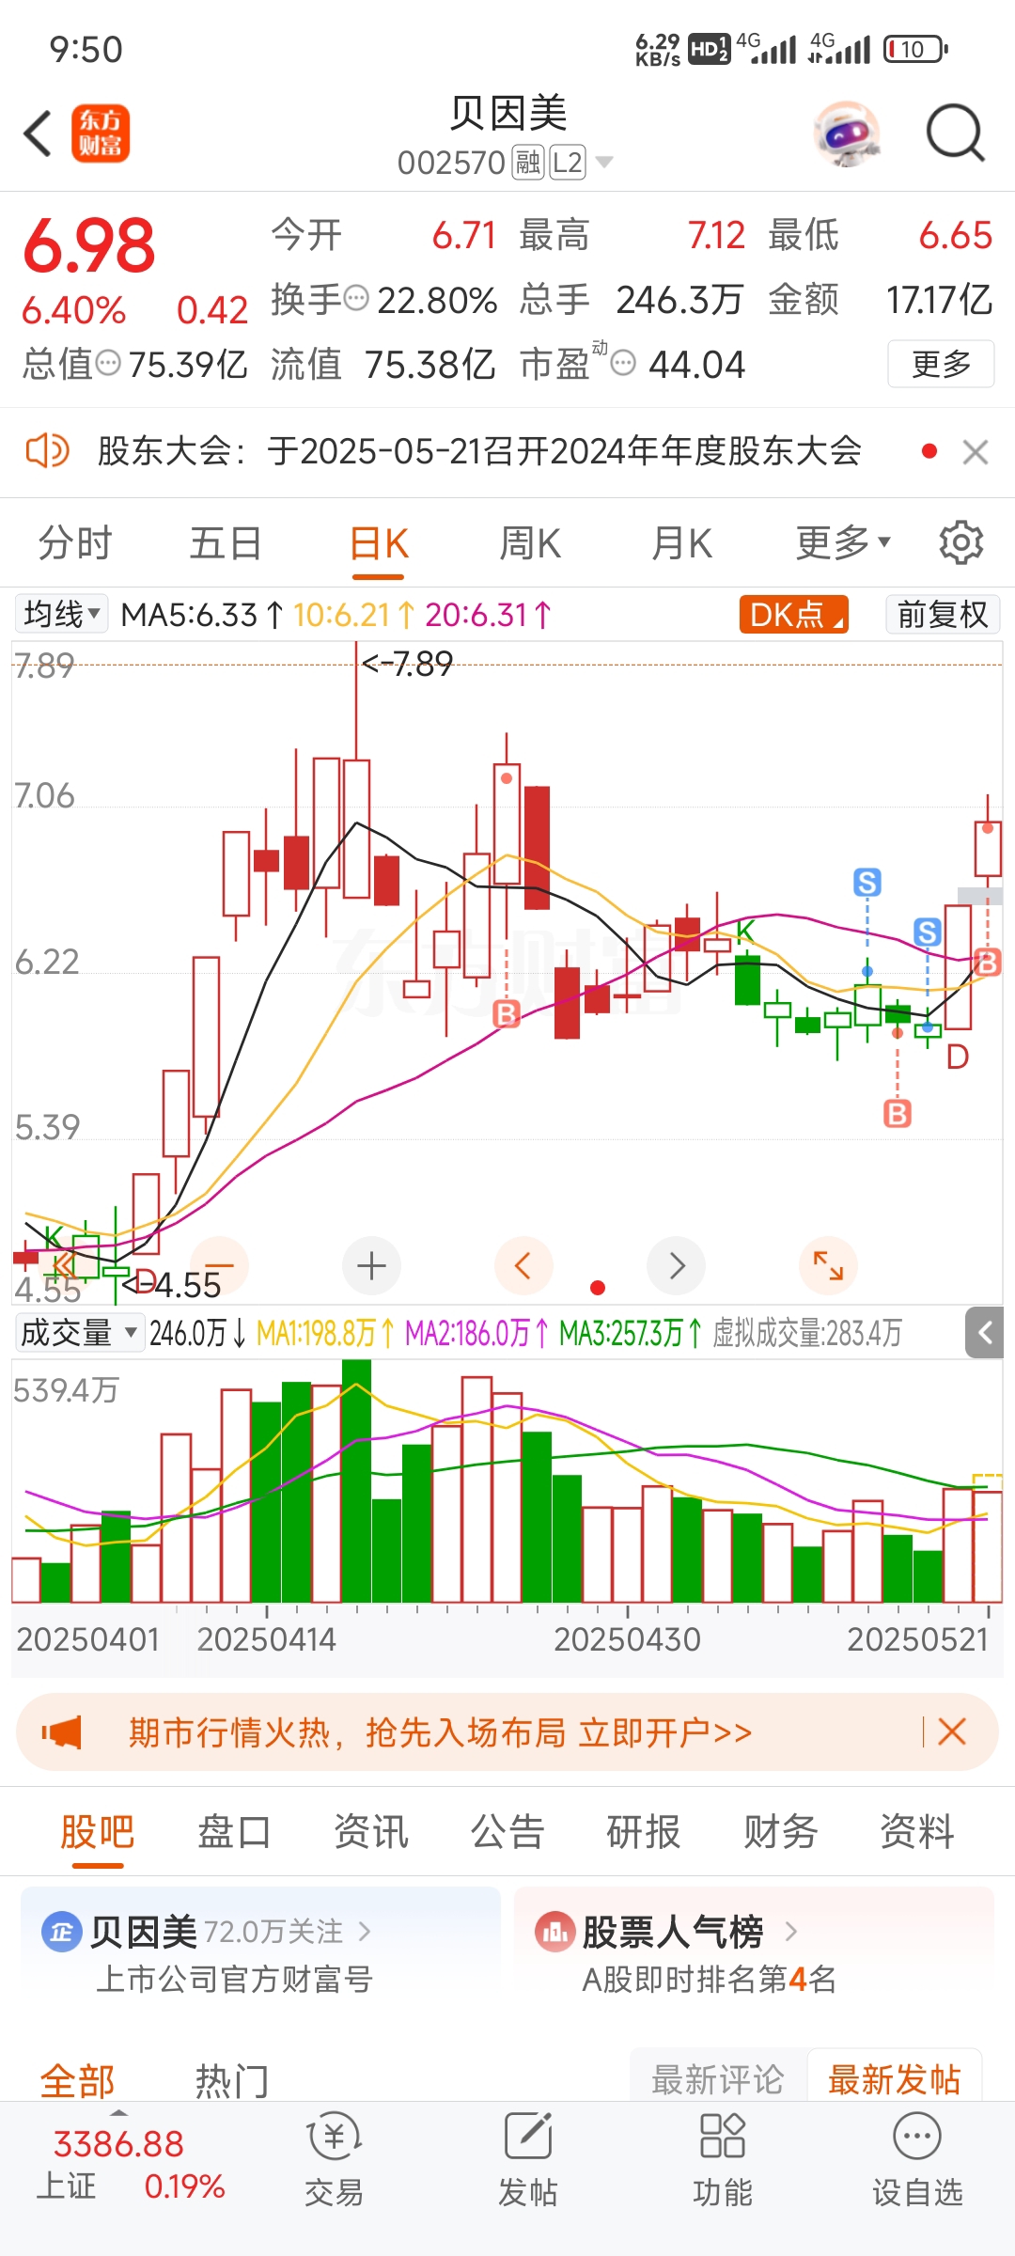Switch to 财务 tab

(780, 1831)
